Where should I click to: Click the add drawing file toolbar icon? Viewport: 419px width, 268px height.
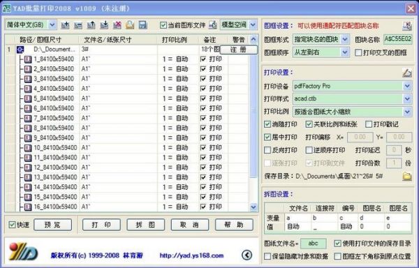(65, 25)
